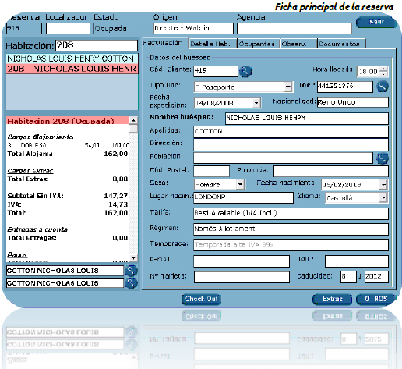Switch to the Detalle Hab. tab
The height and width of the screenshot is (369, 402).
pyautogui.click(x=213, y=44)
